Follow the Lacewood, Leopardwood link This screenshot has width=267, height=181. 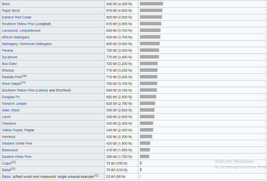point(21,30)
